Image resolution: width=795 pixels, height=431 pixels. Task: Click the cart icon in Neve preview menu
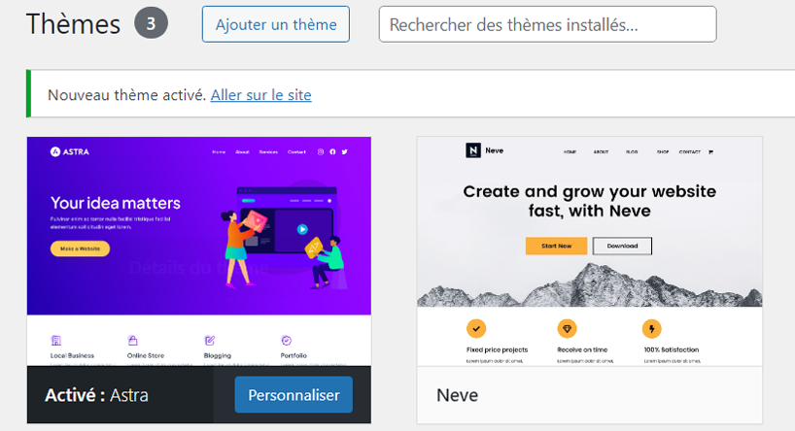pos(710,152)
